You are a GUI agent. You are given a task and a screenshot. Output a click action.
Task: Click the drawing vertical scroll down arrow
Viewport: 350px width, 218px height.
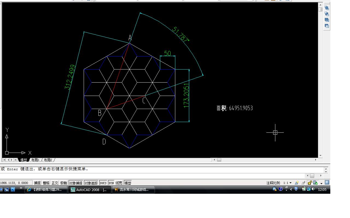(321, 156)
